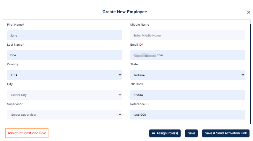Screen dimensions: 253x141
Task: Click the Reference ID field with test1000
Action: tap(188, 115)
